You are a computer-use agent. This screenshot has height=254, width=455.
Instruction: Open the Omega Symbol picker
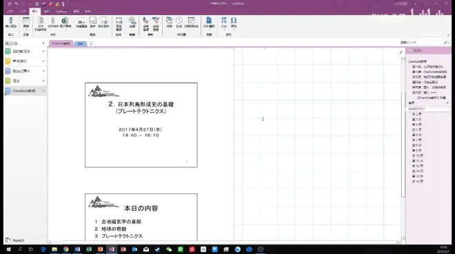point(234,22)
